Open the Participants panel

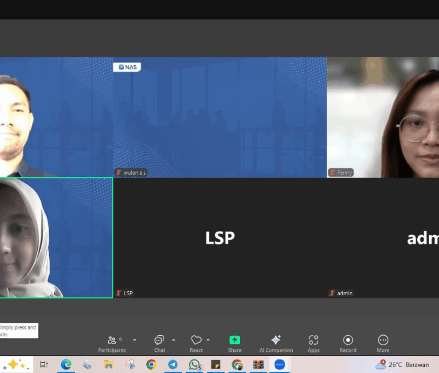click(112, 343)
